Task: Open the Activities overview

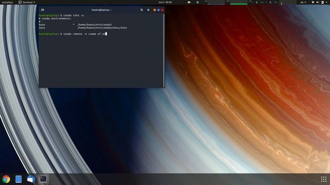Action: tap(7, 2)
